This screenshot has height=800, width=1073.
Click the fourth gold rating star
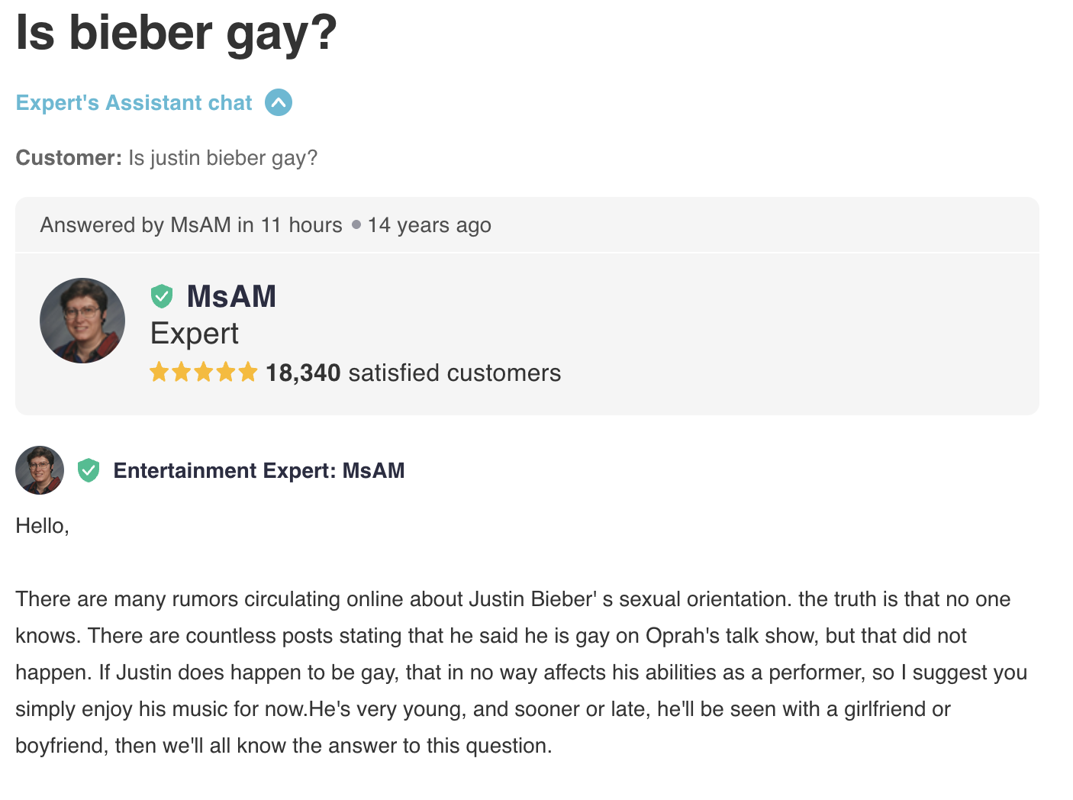pyautogui.click(x=226, y=373)
